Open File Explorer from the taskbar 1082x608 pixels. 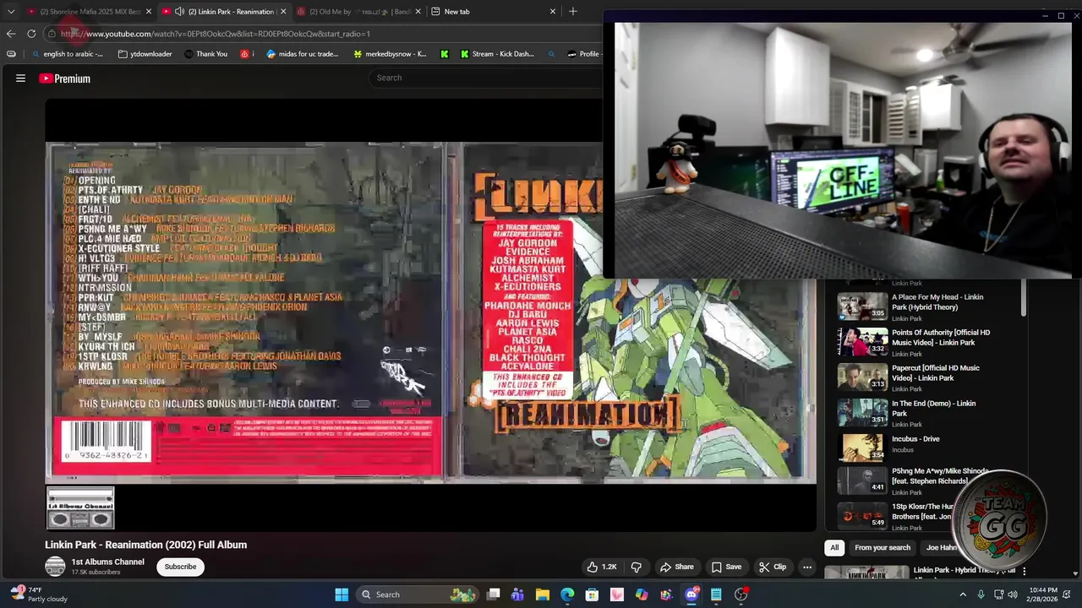pyautogui.click(x=543, y=594)
